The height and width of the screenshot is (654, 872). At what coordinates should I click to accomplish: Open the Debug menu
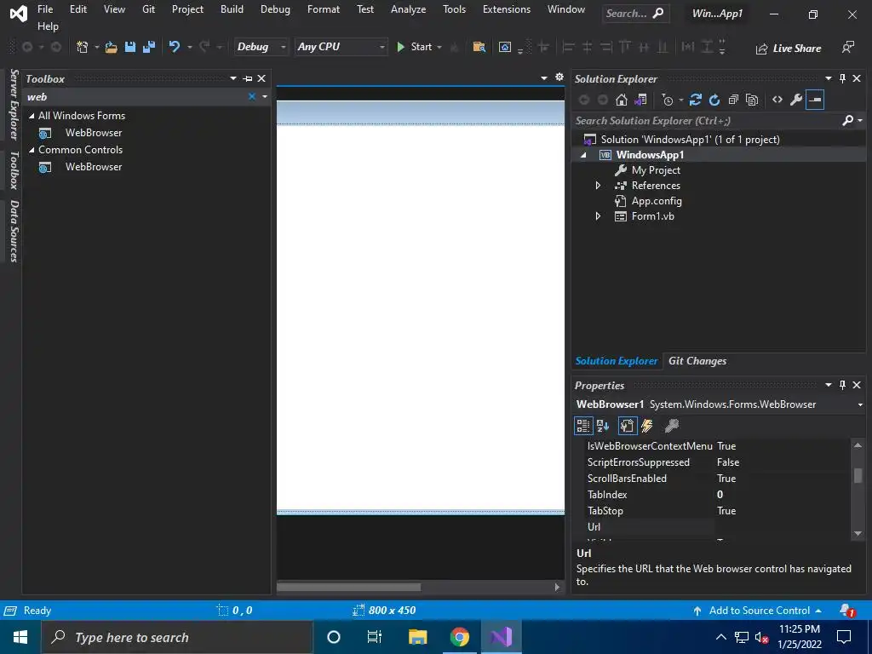pyautogui.click(x=275, y=9)
